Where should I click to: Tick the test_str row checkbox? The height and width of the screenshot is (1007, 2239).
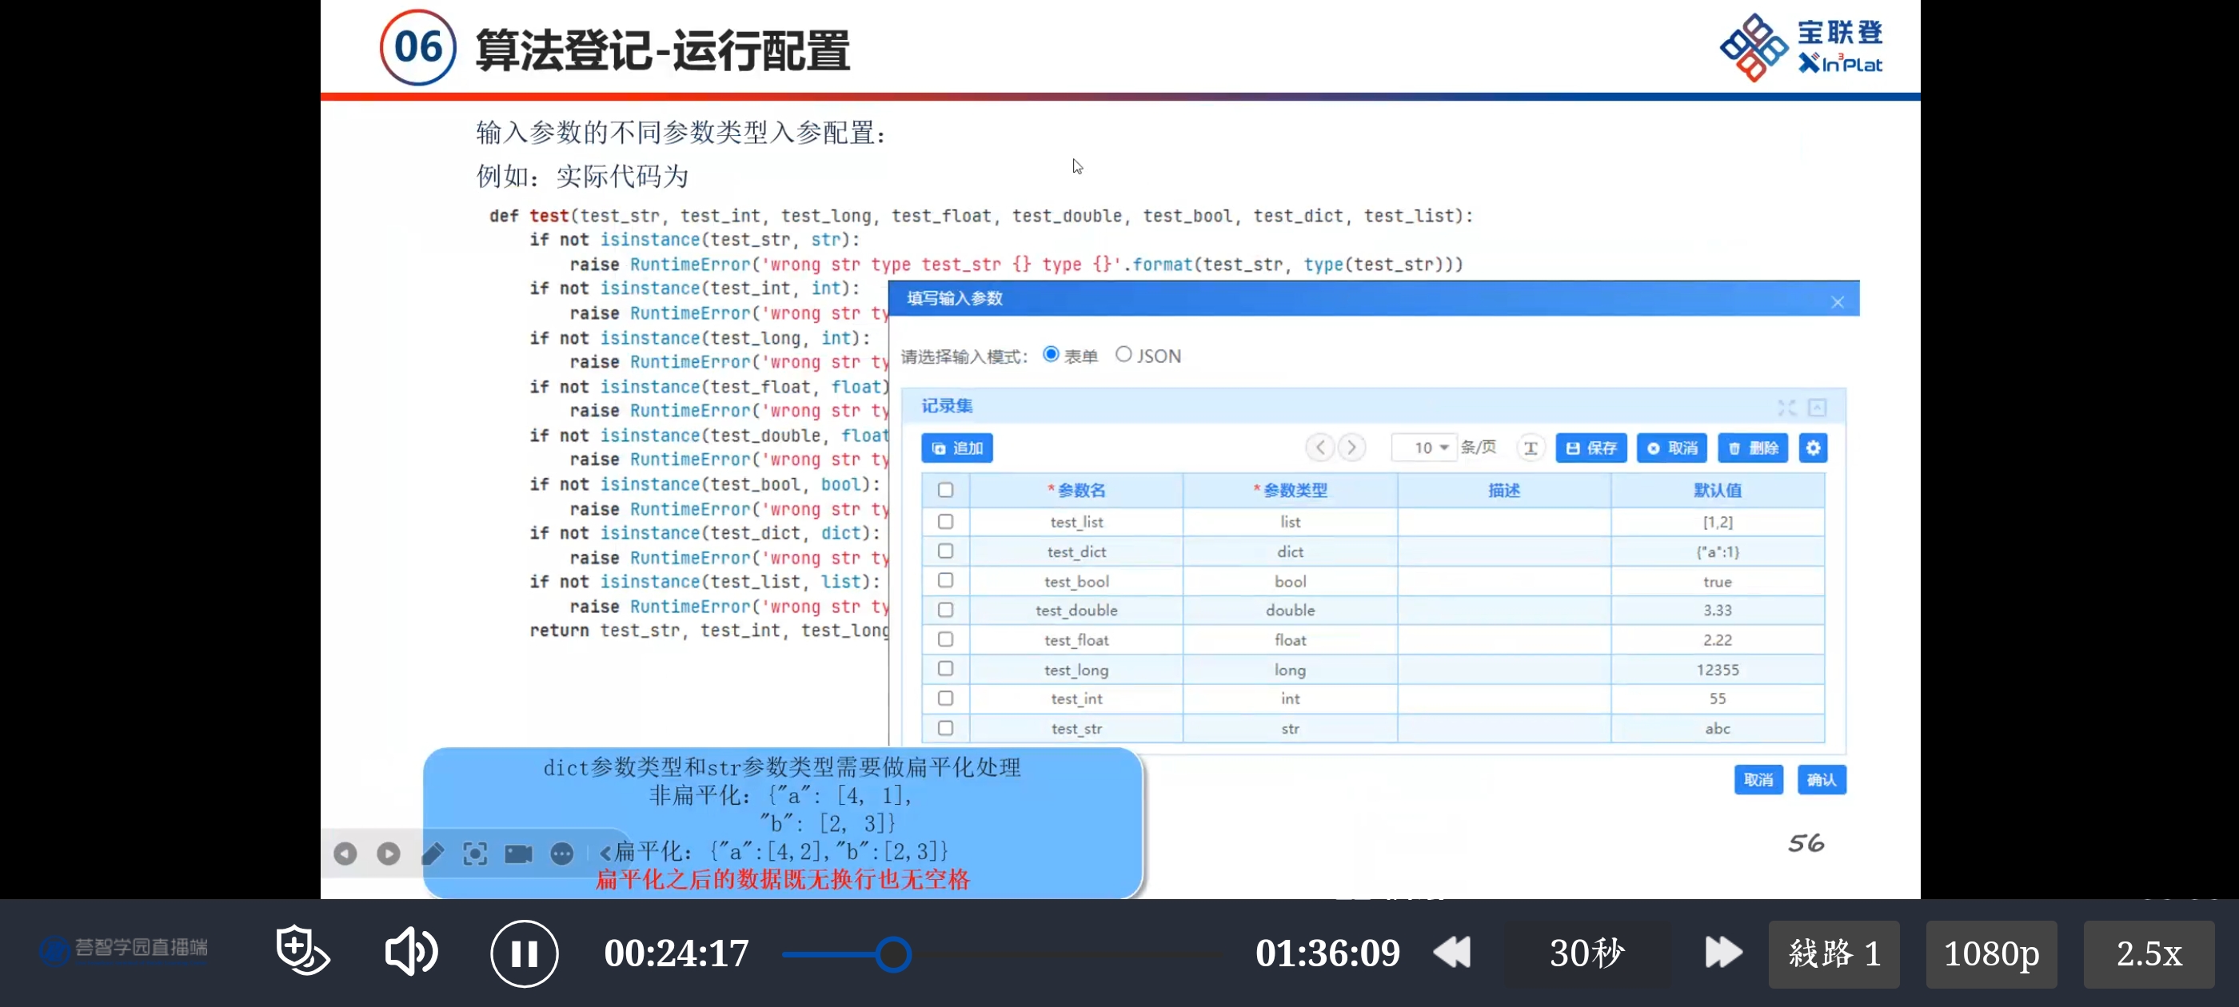click(x=946, y=728)
